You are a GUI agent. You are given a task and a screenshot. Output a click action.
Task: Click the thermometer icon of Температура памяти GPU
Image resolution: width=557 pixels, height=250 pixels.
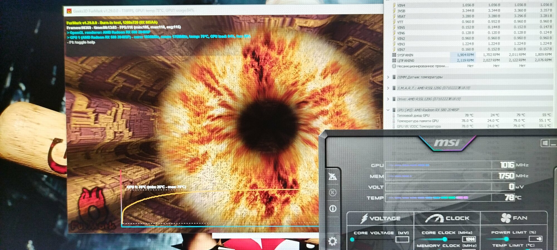coord(394,121)
